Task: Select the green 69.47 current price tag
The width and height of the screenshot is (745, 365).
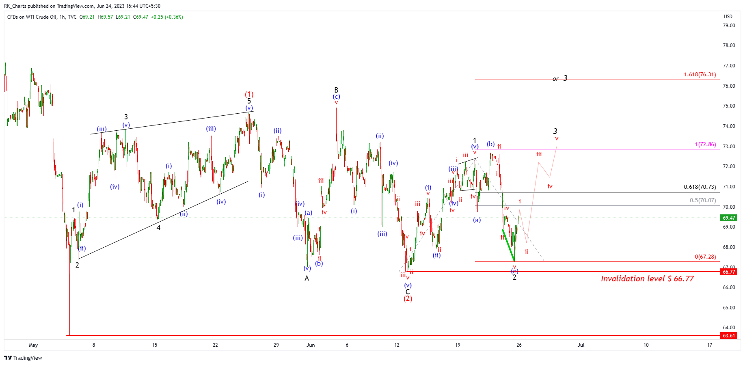Action: coord(729,218)
